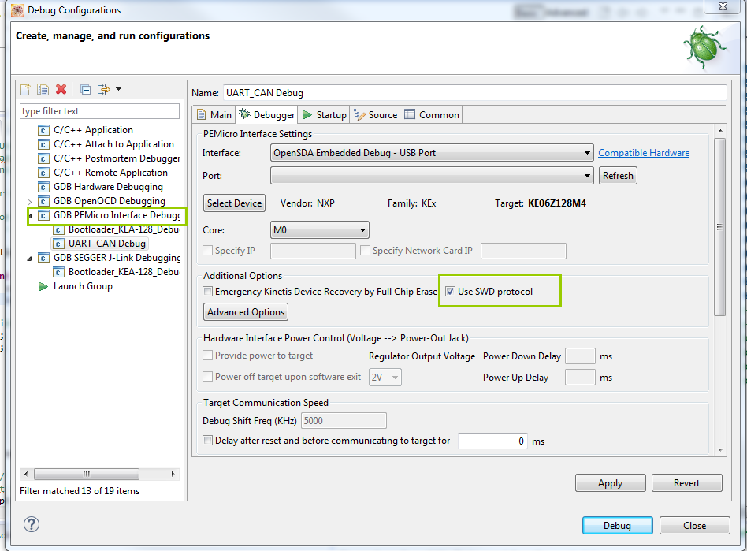747x551 pixels.
Task: Click the vertical scrollbar in Debugger panel
Action: click(720, 227)
